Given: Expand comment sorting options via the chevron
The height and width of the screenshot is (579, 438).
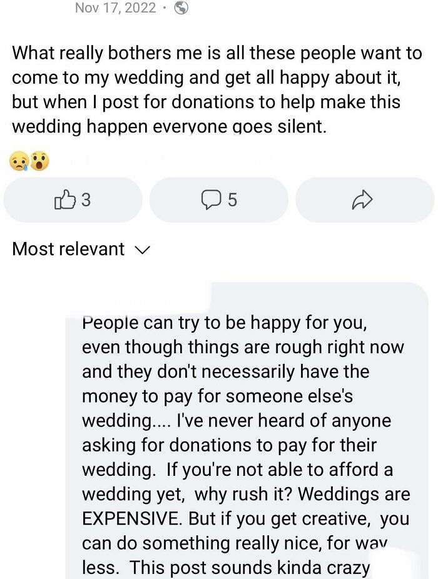Looking at the screenshot, I should pyautogui.click(x=141, y=250).
